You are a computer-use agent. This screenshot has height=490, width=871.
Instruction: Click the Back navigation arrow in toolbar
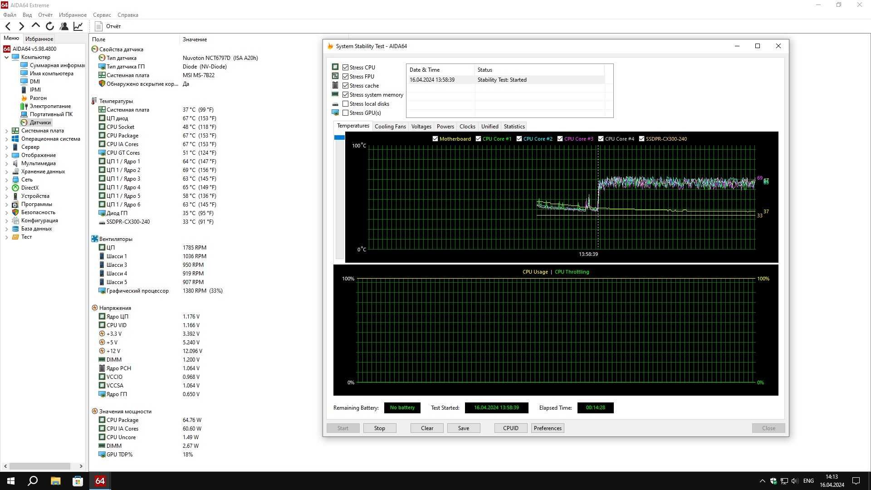click(8, 26)
